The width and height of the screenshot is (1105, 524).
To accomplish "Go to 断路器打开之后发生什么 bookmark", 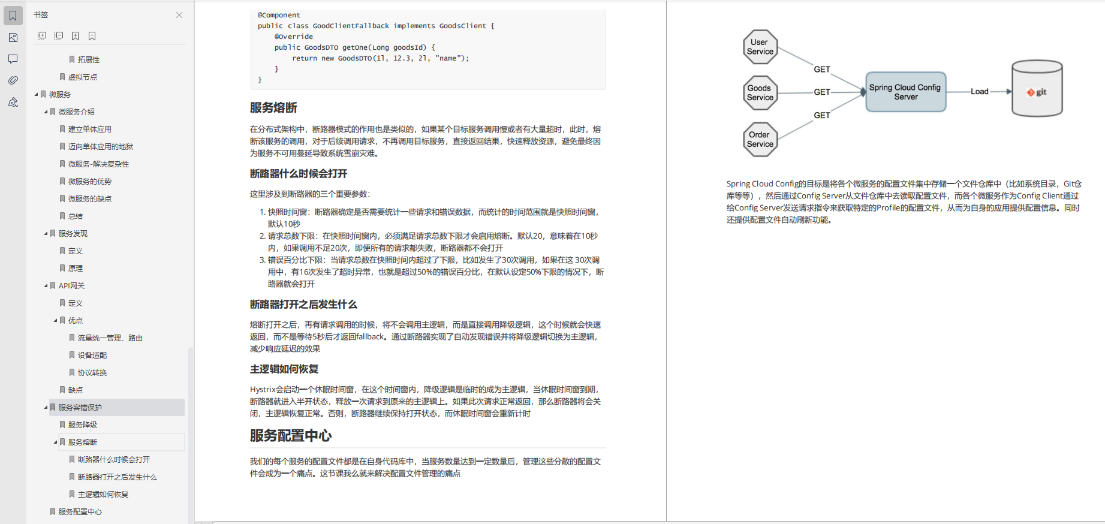I will pos(118,477).
